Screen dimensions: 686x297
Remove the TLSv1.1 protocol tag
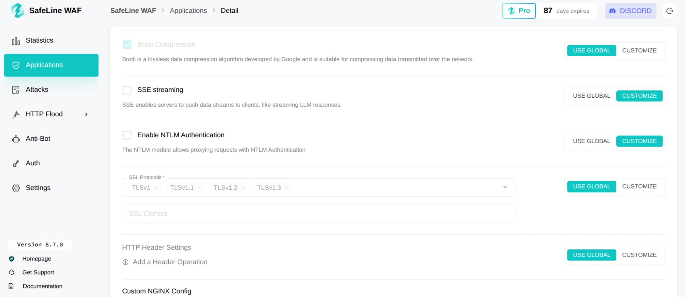(199, 187)
